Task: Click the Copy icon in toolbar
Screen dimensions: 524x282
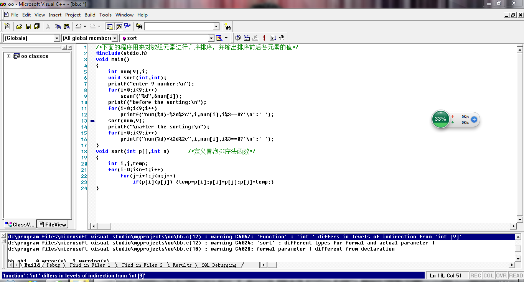Action: coord(58,26)
